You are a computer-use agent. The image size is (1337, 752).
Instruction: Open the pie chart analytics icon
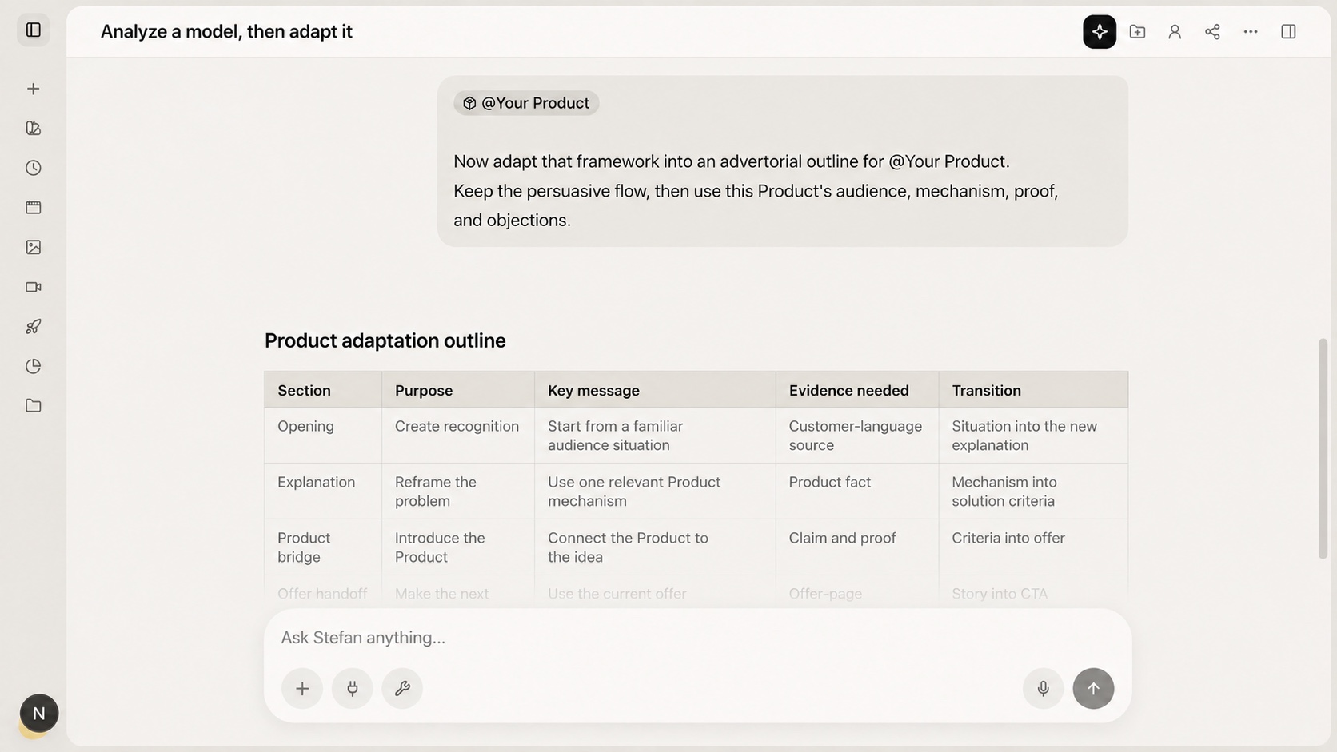(x=34, y=366)
